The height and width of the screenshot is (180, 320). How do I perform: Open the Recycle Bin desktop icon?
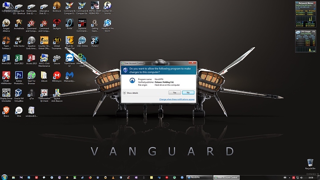coord(311,163)
